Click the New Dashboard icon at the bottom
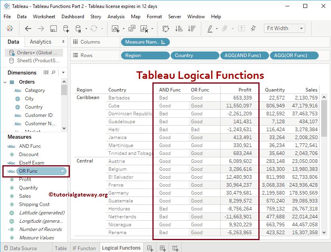The image size is (331, 252). 162,247
